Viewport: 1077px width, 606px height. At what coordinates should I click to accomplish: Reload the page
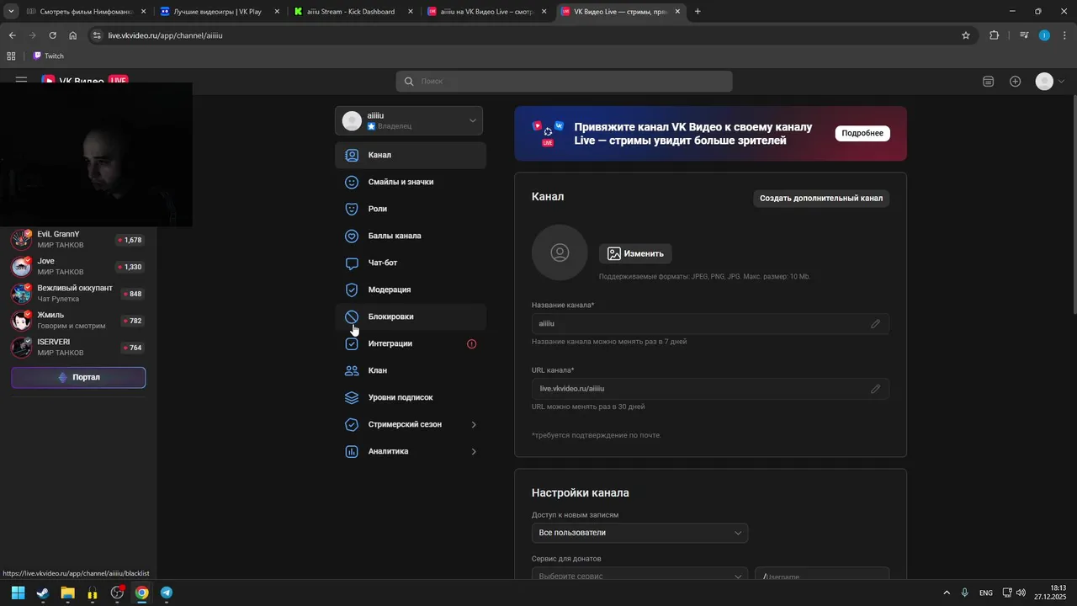[x=52, y=35]
